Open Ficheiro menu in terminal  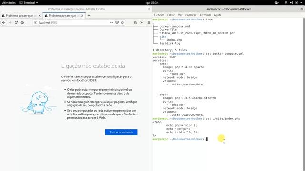159,15
